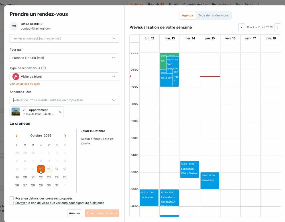Open the Formulaires tab in background

tap(245, 4)
